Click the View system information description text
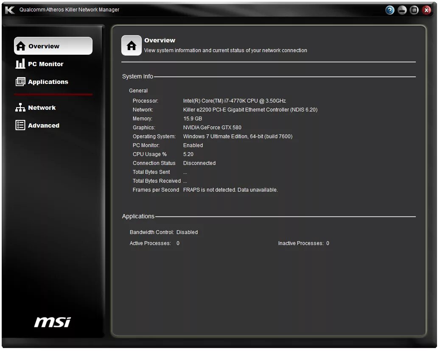 (x=225, y=50)
